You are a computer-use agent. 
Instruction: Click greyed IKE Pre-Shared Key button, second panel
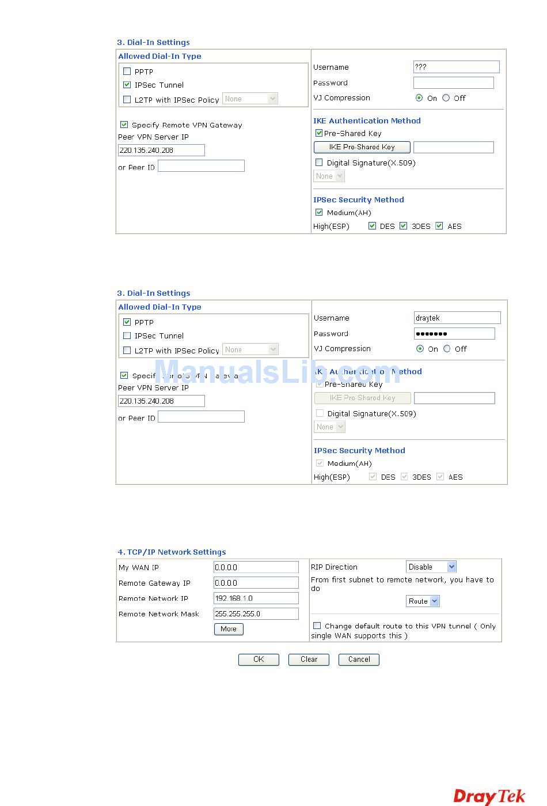[363, 398]
